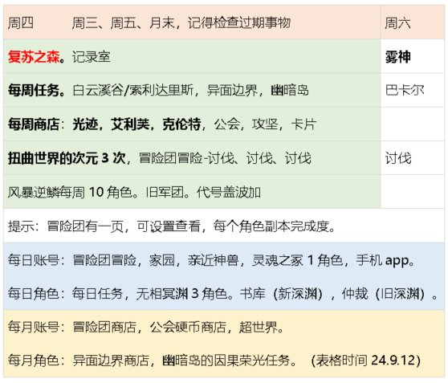Select "公会" in the weekly shop row
Image resolution: width=448 pixels, height=383 pixels.
click(x=227, y=124)
